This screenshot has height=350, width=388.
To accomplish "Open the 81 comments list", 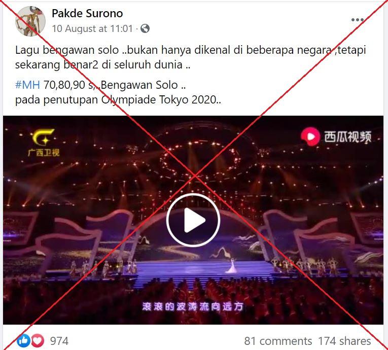I will 278,341.
